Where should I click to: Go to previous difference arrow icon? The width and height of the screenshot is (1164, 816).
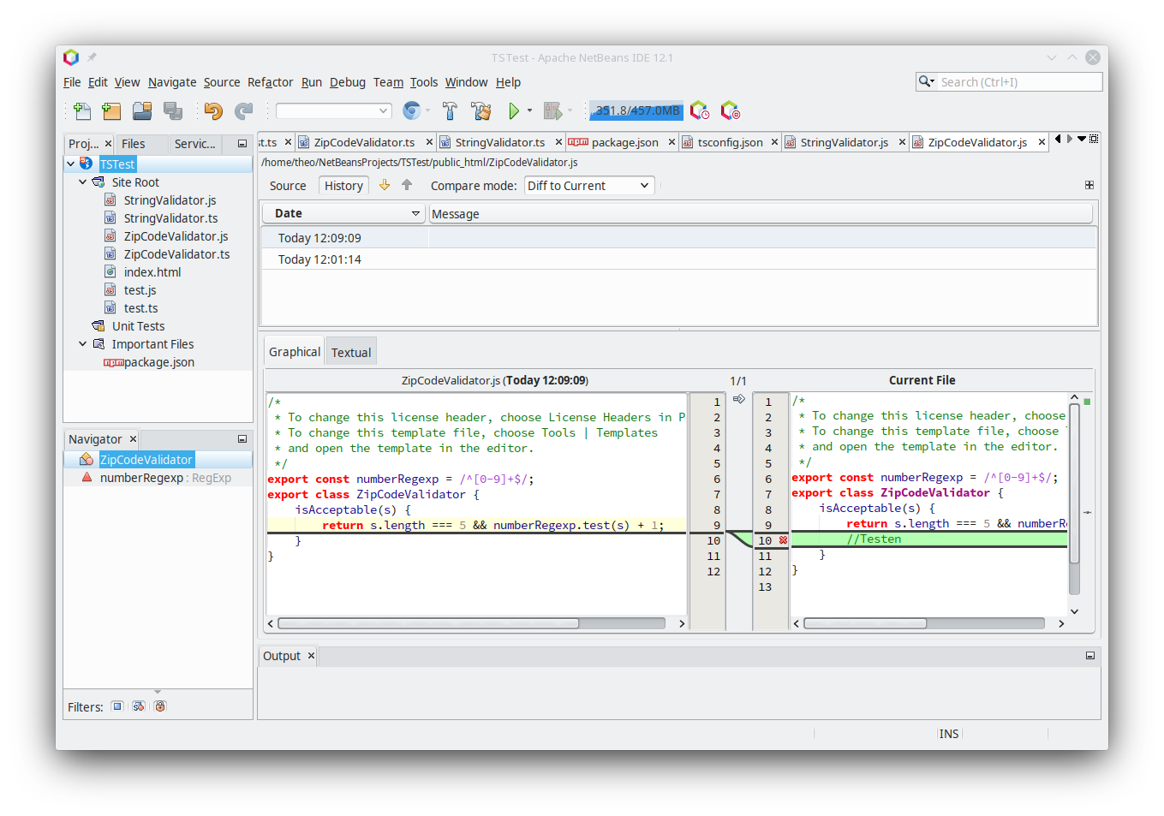(407, 185)
